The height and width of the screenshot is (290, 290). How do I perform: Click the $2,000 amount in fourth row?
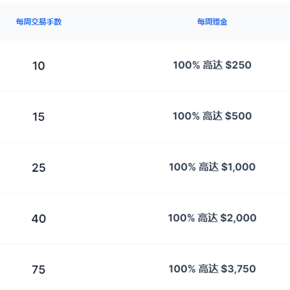[x=238, y=218]
